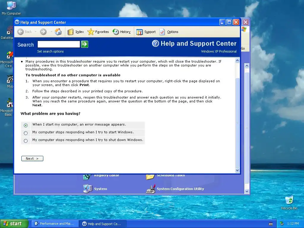This screenshot has width=304, height=228.
Task: Click the Support toolbar label
Action: [x=150, y=32]
